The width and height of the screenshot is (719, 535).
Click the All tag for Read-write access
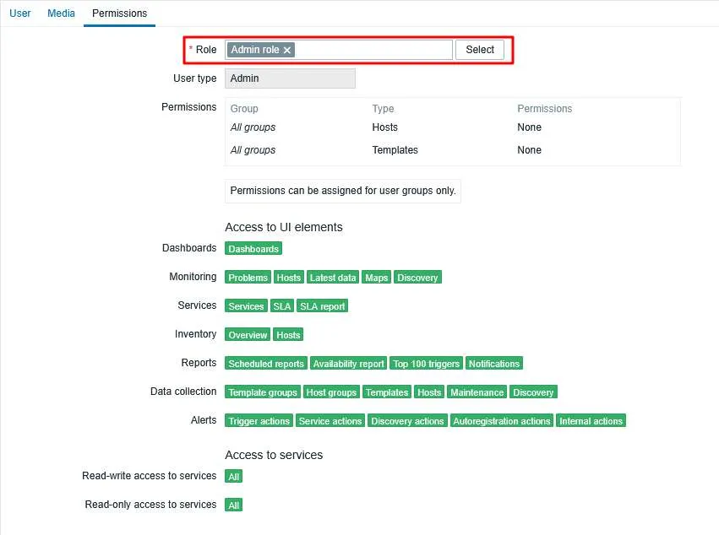pyautogui.click(x=234, y=477)
